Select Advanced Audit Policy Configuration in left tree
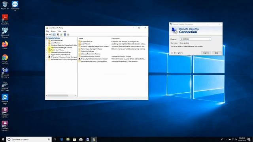Viewport: 253px width, 142px height. coord(64,60)
